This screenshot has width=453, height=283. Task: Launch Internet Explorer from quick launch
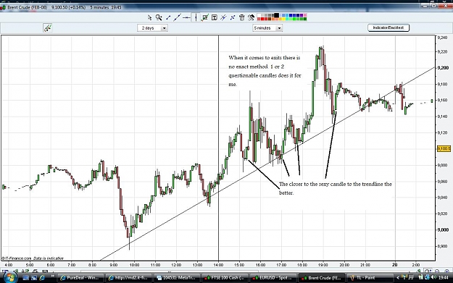pos(42,278)
